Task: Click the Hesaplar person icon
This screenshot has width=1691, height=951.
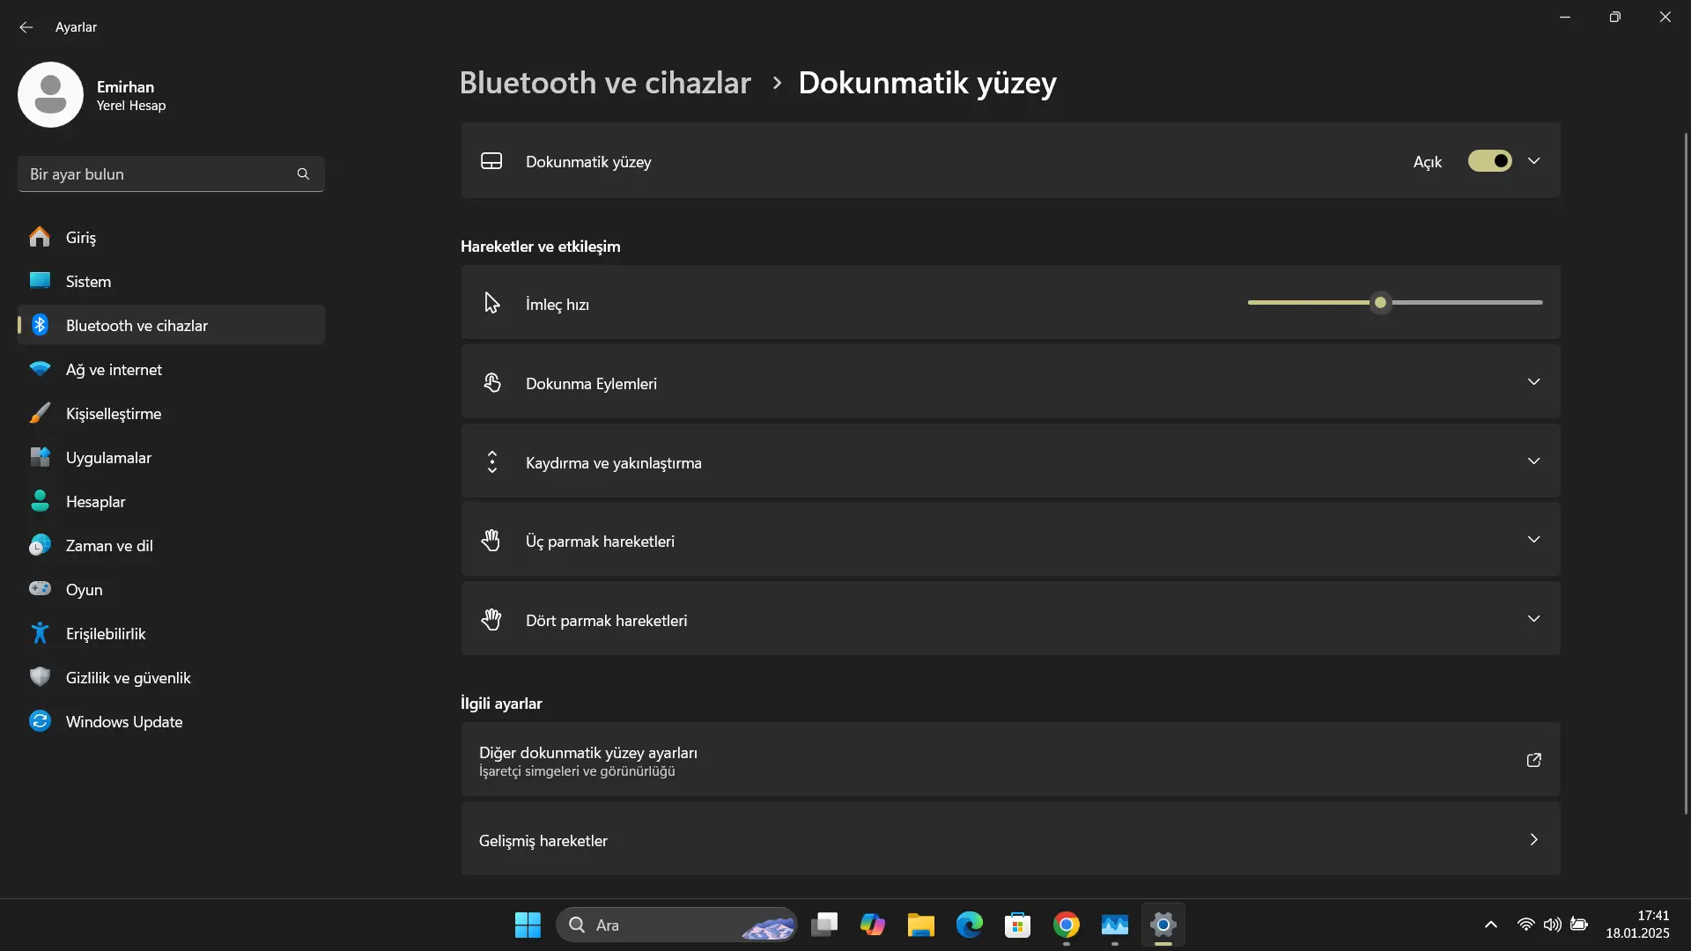Action: [x=40, y=501]
